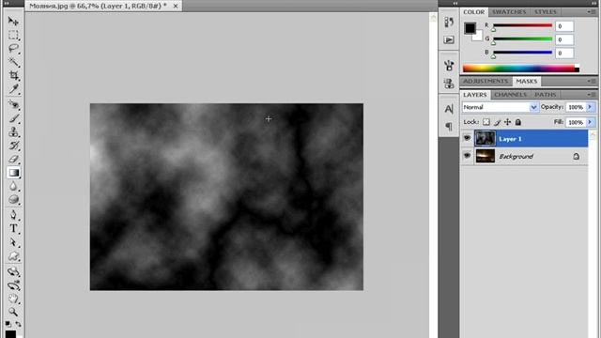This screenshot has width=601, height=338.
Task: Open the Paragraph panel icon
Action: (449, 127)
